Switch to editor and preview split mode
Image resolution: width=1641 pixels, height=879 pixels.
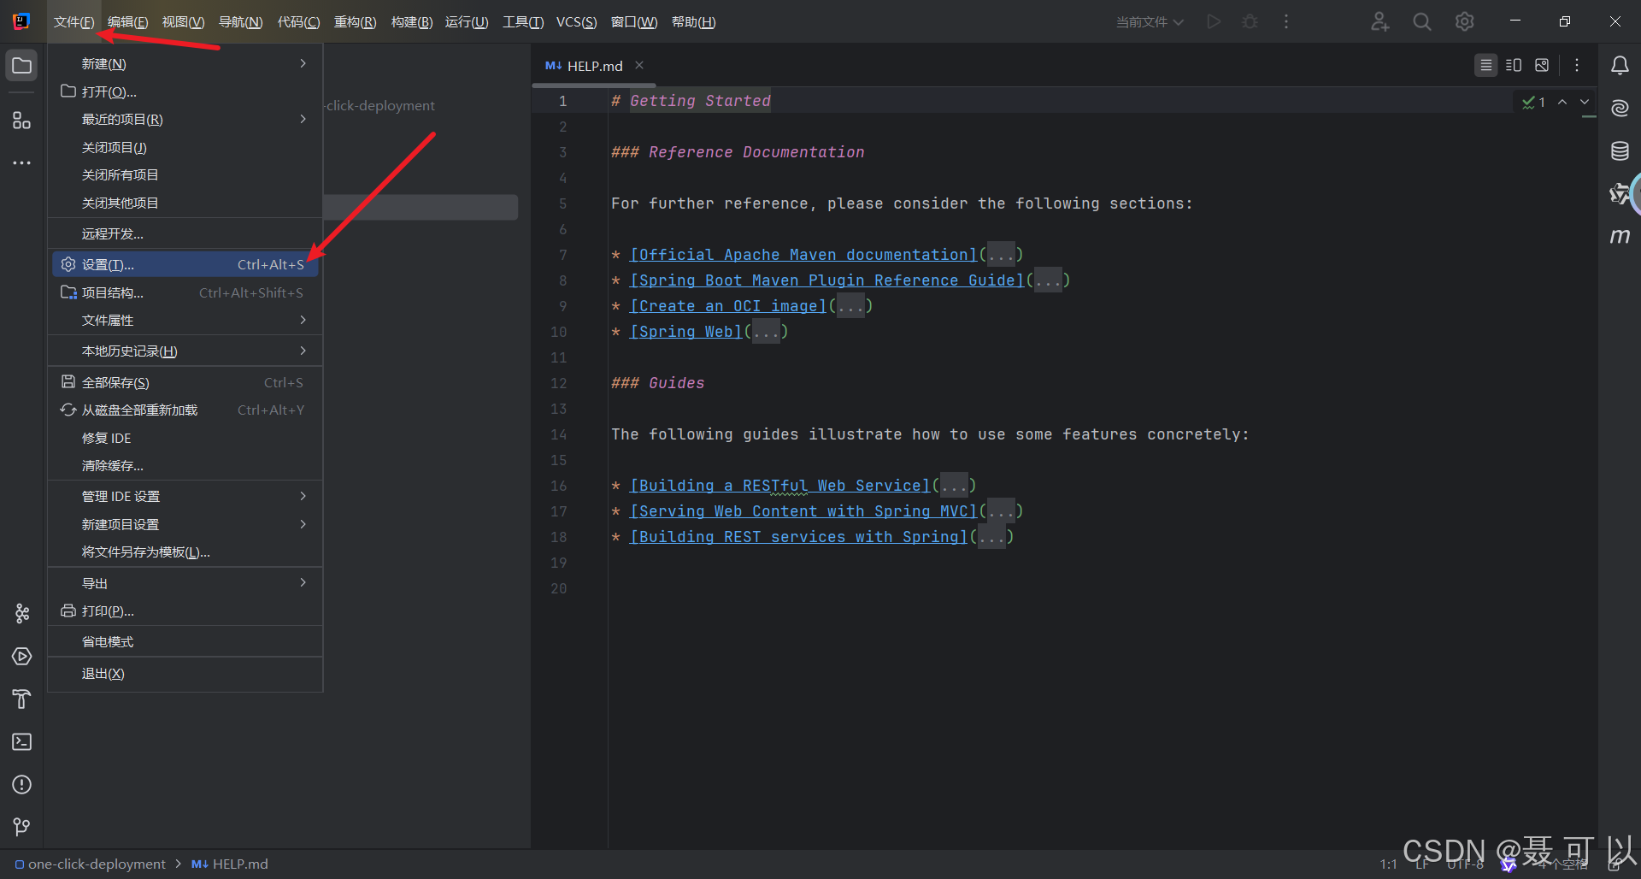tap(1514, 65)
